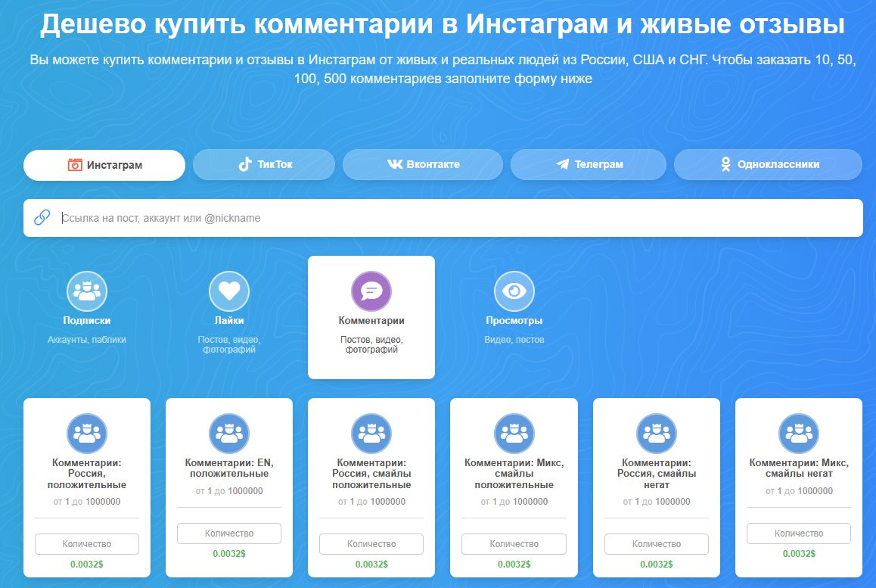The image size is (876, 588).
Task: Click the Telegram paper plane icon
Action: tap(563, 164)
